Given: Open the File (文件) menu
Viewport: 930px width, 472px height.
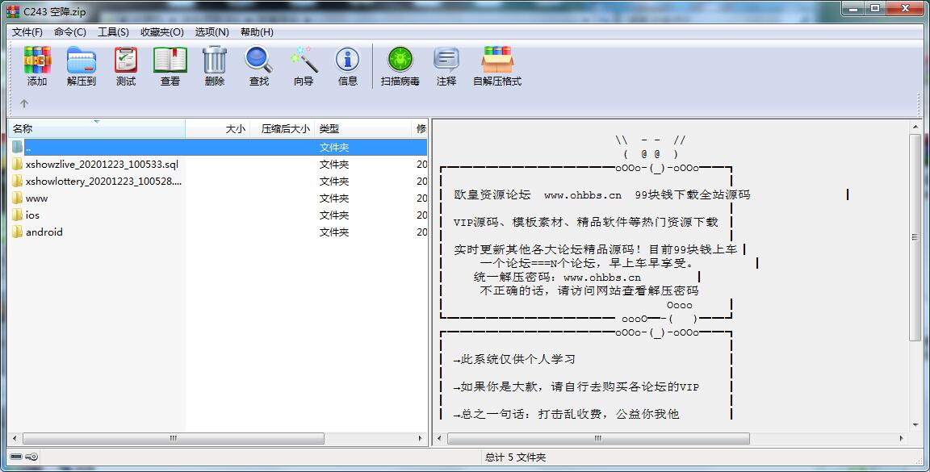Looking at the screenshot, I should tap(27, 32).
